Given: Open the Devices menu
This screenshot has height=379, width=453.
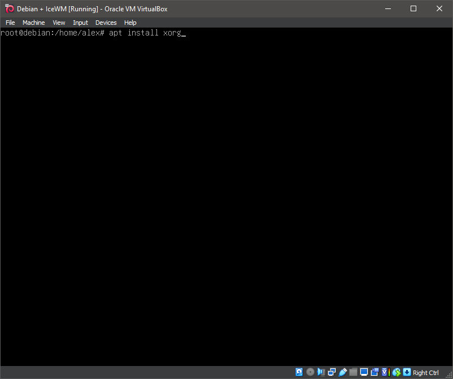Looking at the screenshot, I should (106, 23).
